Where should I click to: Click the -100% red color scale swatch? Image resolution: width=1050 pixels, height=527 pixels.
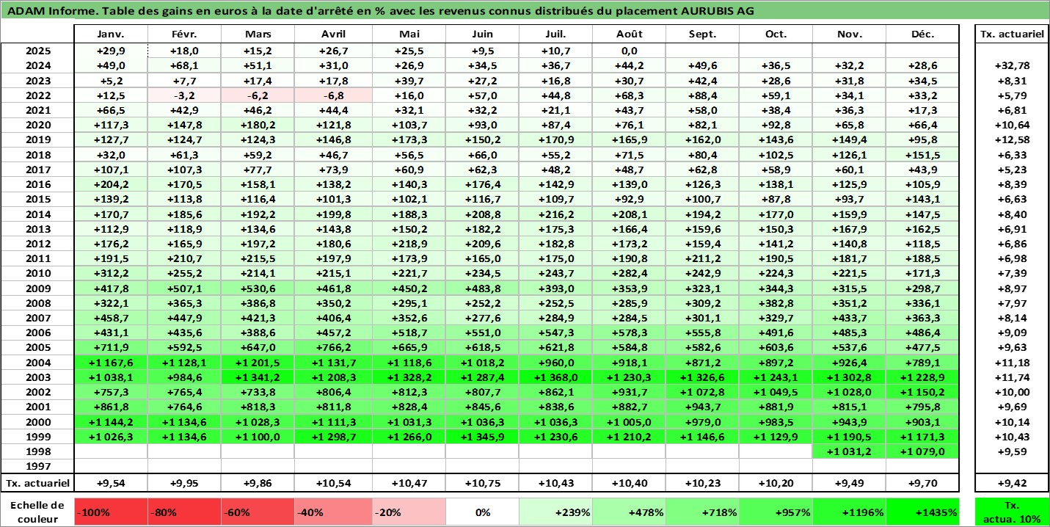[112, 512]
